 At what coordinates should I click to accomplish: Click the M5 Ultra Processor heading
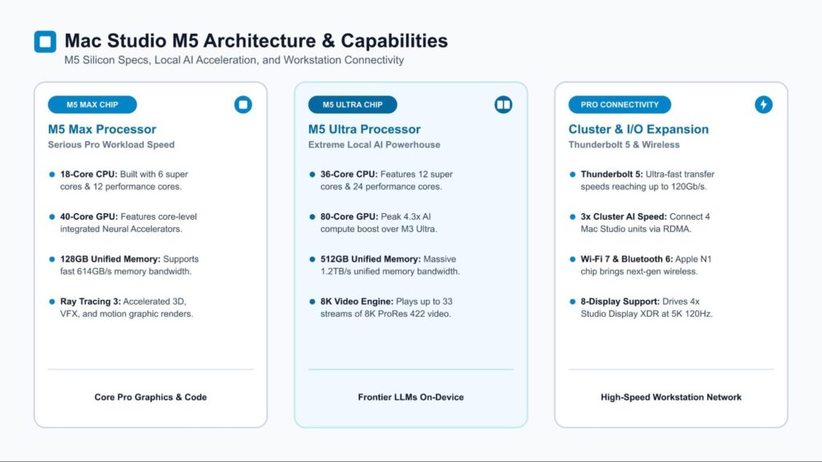364,129
